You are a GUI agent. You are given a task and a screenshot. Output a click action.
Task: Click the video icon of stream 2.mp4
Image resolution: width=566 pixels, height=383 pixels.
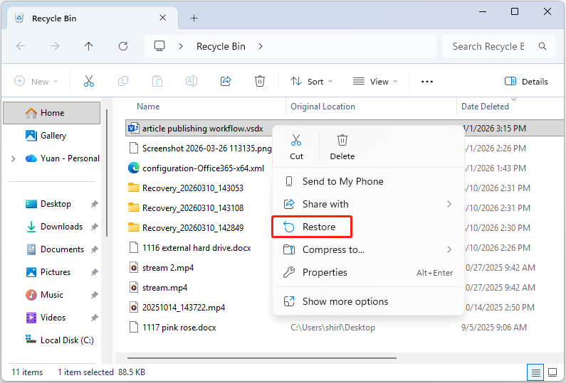coord(134,267)
